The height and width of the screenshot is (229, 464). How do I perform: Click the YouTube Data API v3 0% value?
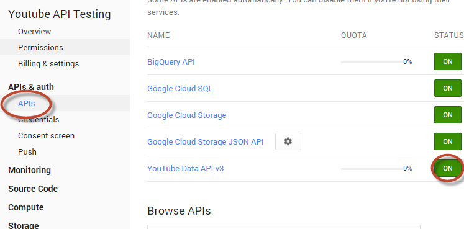pyautogui.click(x=407, y=168)
